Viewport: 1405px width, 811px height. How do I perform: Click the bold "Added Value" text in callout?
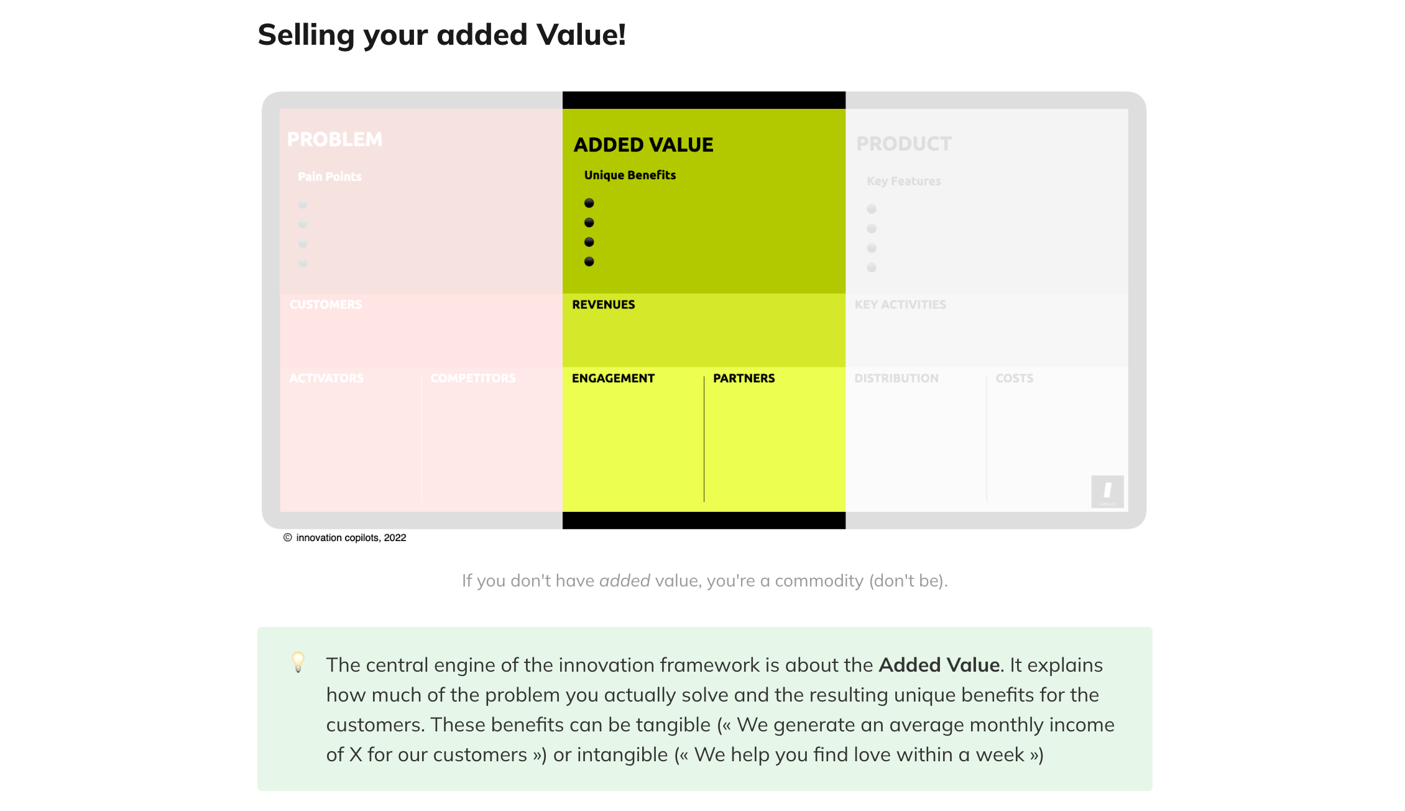[939, 665]
